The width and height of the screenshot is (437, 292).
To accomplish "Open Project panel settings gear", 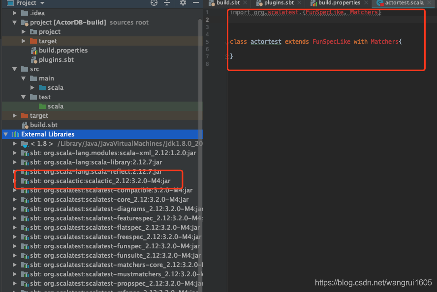I will click(183, 3).
